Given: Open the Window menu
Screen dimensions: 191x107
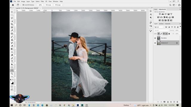Looking at the screenshot, I should pos(56,1).
